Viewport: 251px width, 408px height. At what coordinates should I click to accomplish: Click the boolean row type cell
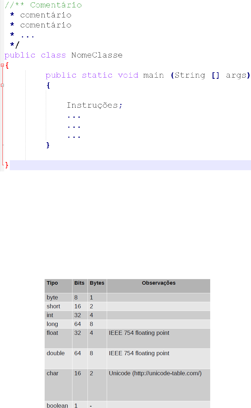tap(57, 405)
